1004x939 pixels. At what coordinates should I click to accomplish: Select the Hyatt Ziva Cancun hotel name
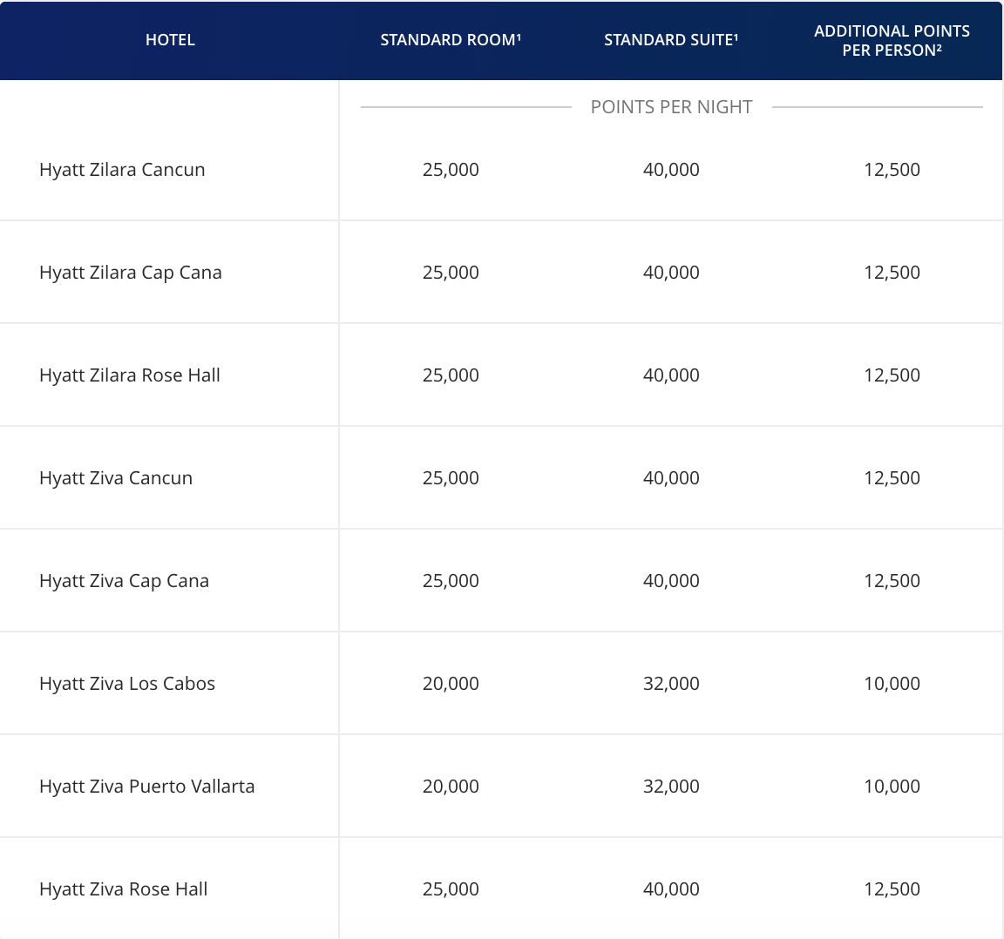coord(116,478)
